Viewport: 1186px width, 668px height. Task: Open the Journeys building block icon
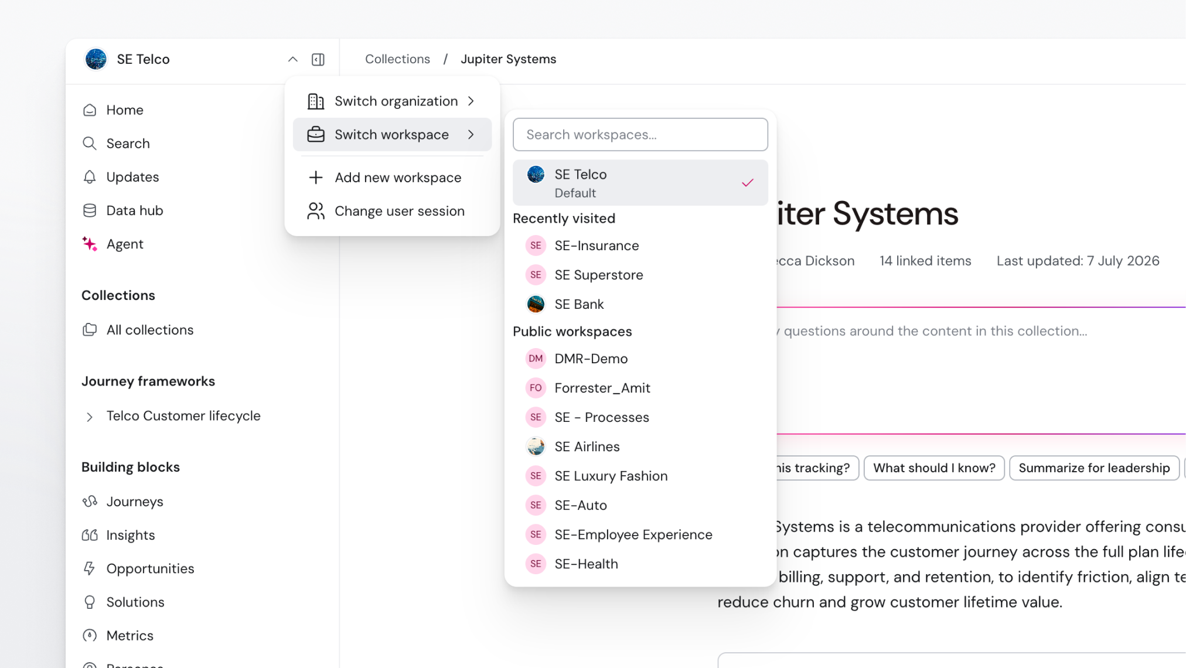[x=90, y=502]
